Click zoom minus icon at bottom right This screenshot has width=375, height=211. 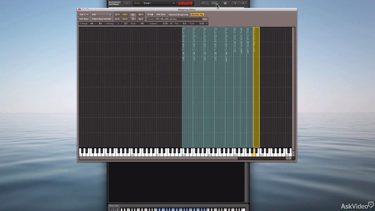[x=288, y=159]
